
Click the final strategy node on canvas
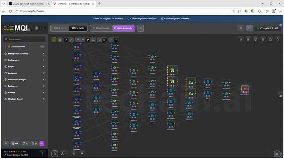click(x=245, y=89)
